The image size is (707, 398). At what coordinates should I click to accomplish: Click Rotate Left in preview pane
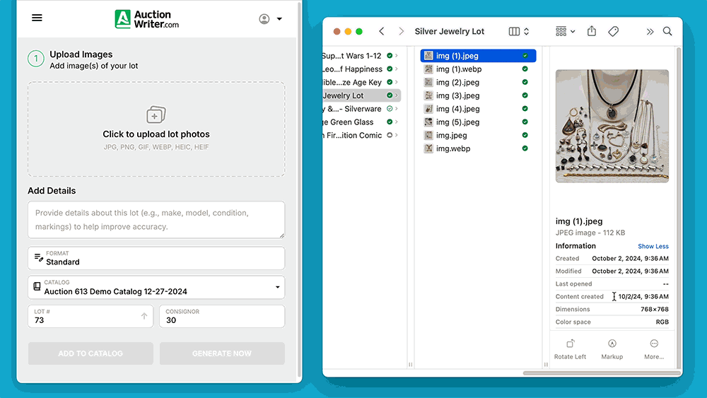tap(570, 349)
